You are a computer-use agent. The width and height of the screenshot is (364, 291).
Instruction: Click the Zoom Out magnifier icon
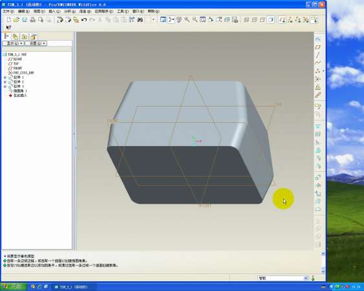[x=195, y=20]
